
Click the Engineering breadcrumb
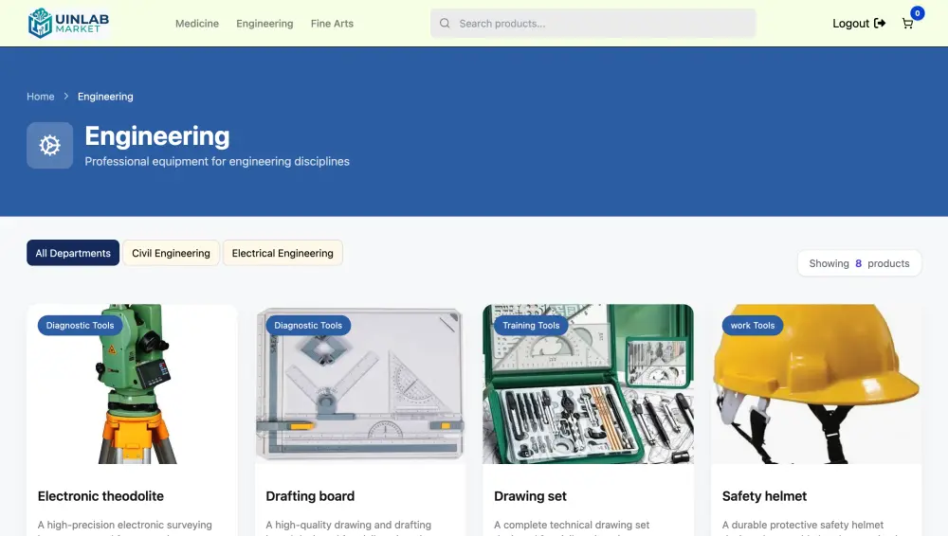pyautogui.click(x=105, y=96)
